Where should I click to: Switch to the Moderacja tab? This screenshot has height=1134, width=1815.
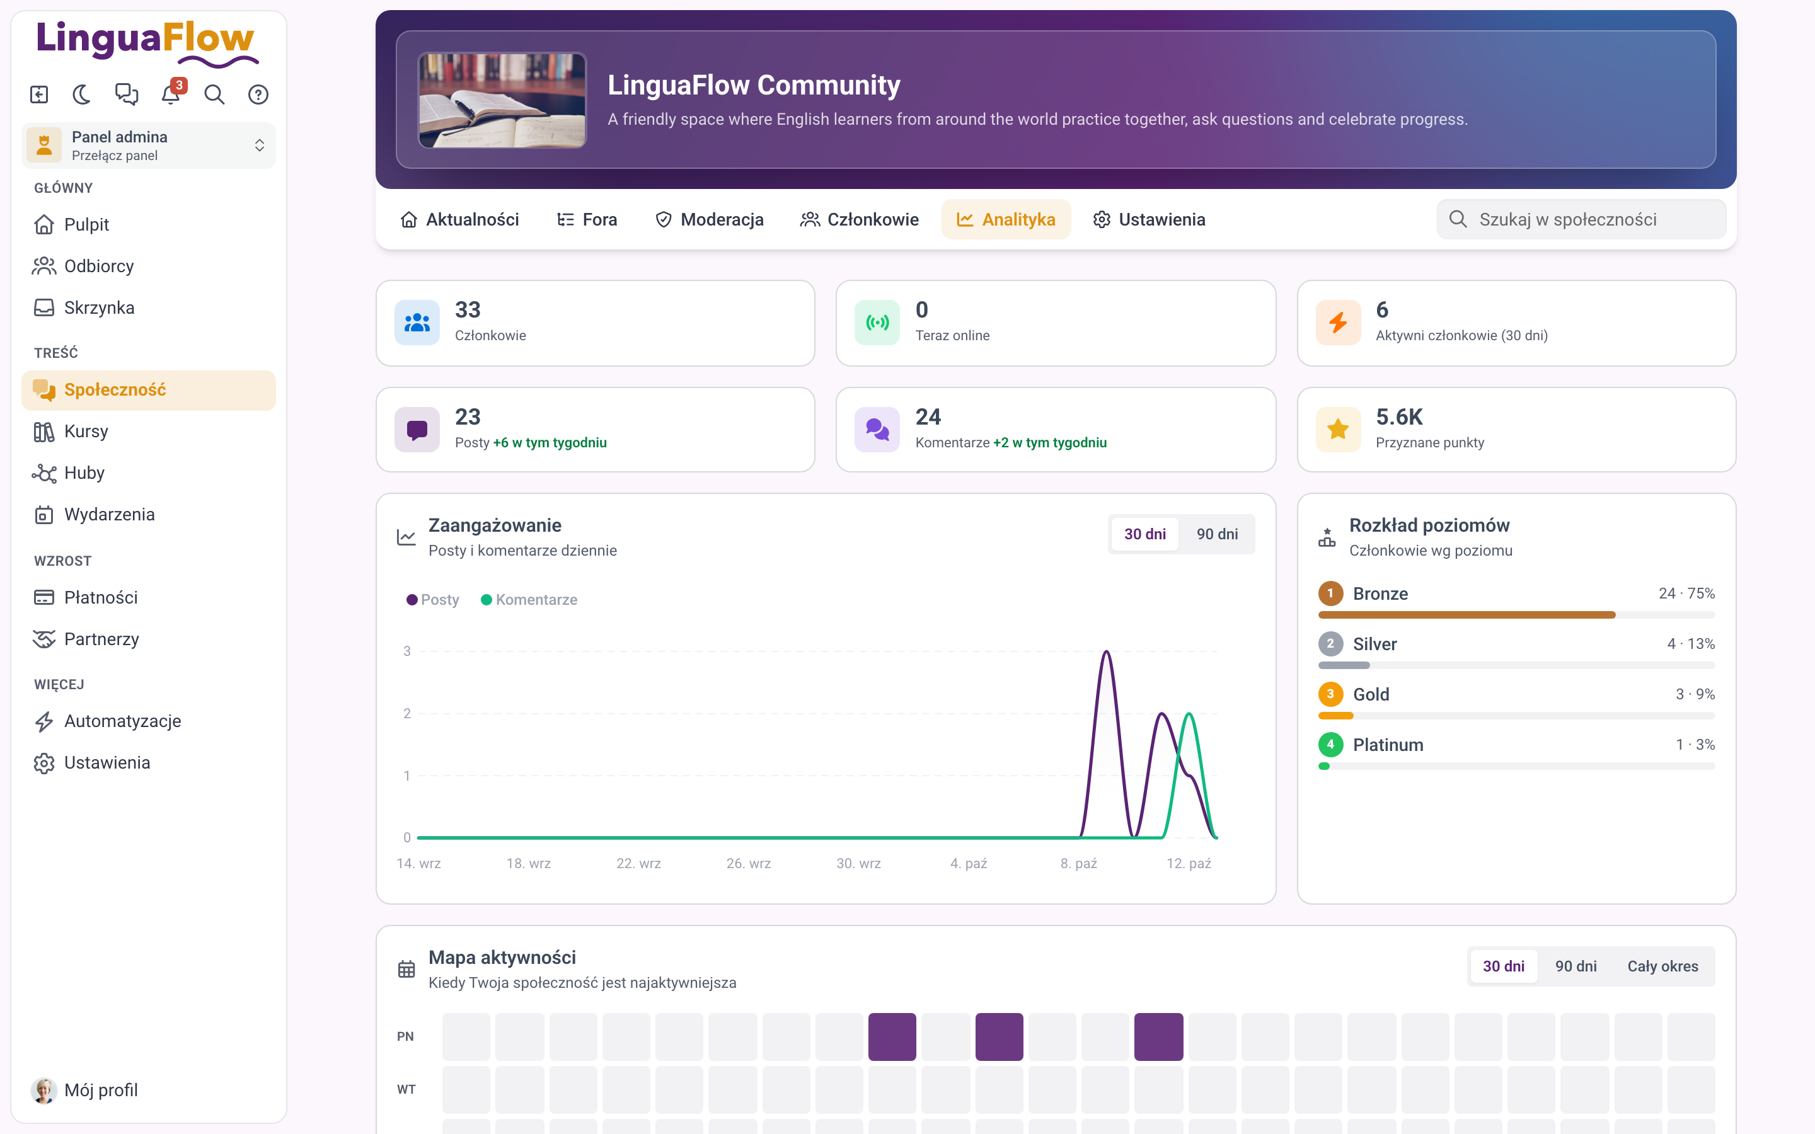coord(710,220)
